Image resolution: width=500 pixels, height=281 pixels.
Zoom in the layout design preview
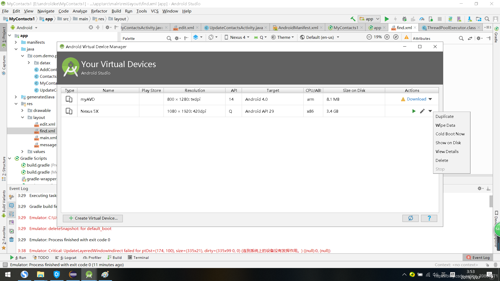pos(387,37)
